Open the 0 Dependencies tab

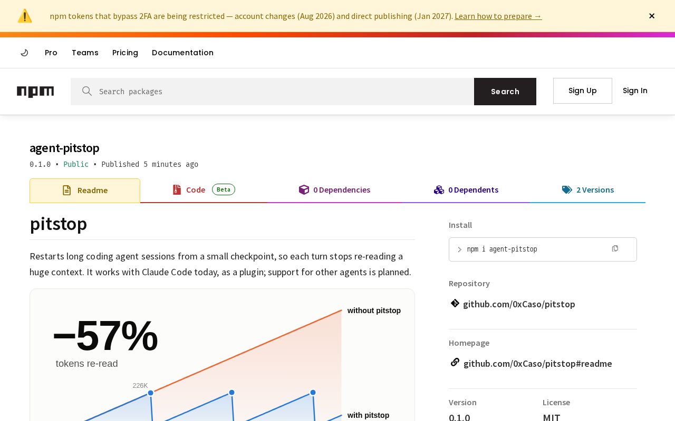(x=334, y=190)
